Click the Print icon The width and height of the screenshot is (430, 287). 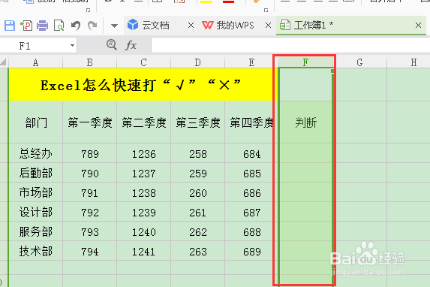click(43, 26)
